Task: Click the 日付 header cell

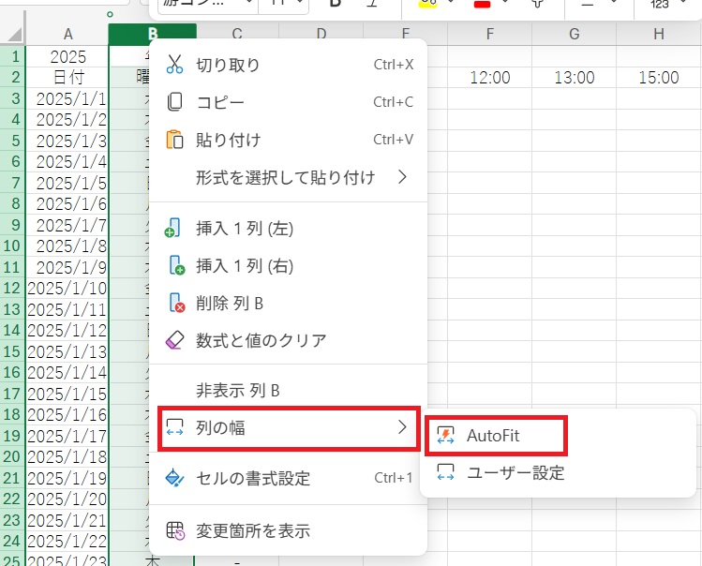Action: click(x=67, y=78)
